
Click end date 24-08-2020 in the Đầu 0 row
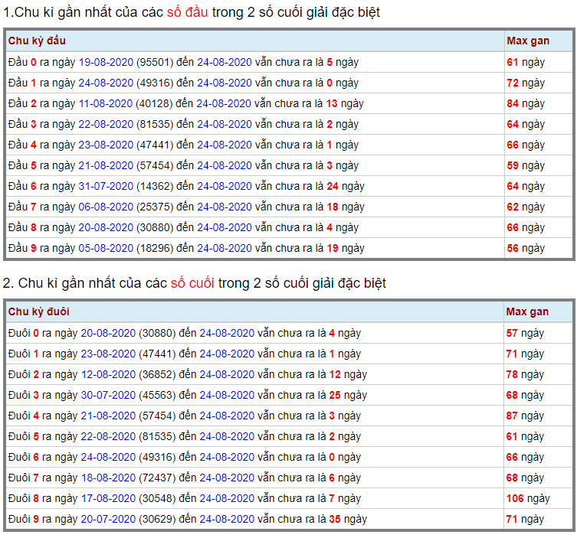pos(225,62)
